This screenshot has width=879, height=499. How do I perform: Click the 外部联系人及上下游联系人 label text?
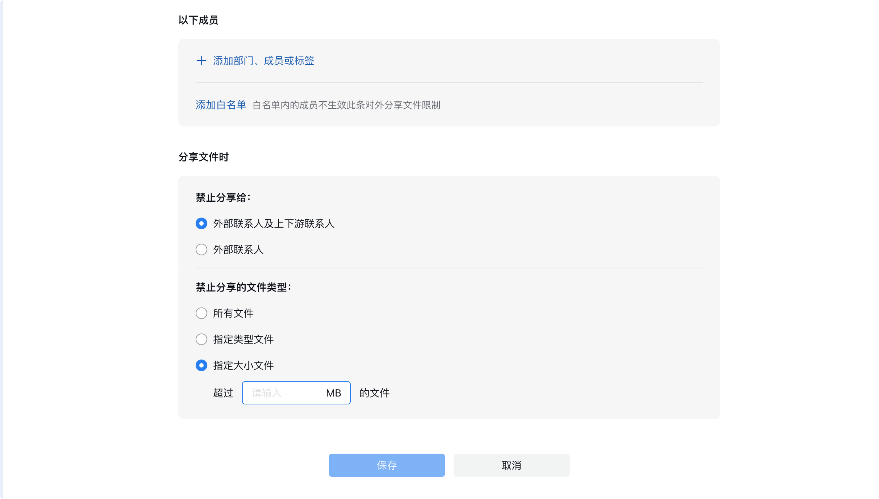click(274, 223)
